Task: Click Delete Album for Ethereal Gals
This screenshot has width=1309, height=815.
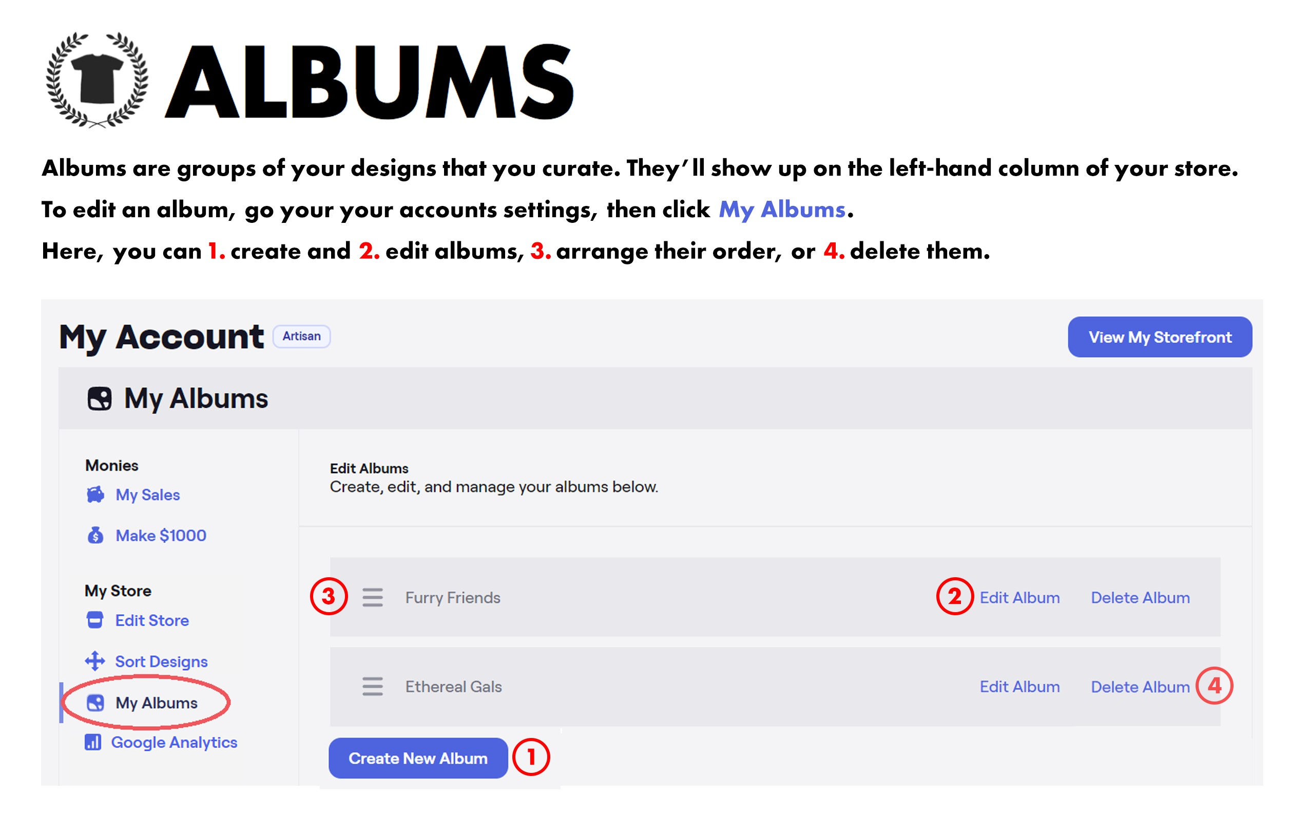Action: click(x=1140, y=687)
